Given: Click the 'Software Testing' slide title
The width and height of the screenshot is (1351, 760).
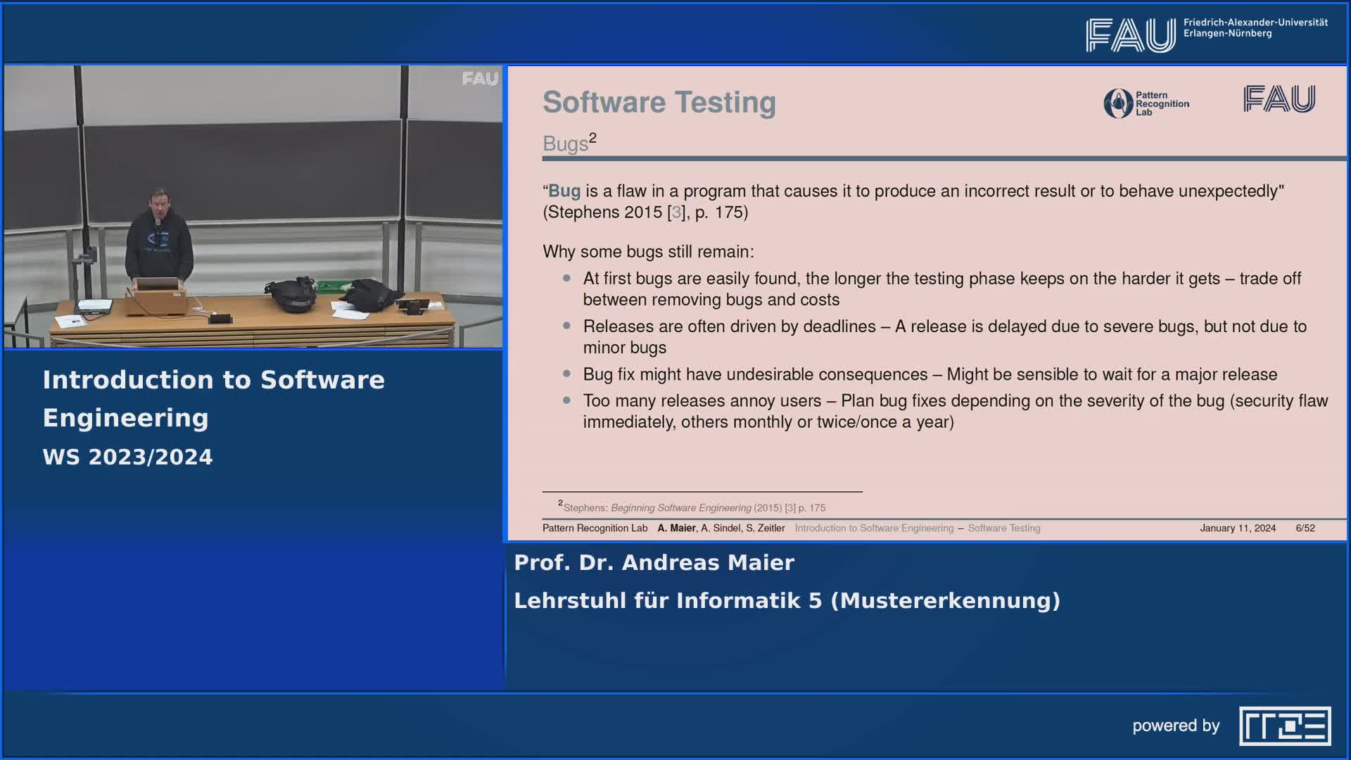Looking at the screenshot, I should coord(659,103).
